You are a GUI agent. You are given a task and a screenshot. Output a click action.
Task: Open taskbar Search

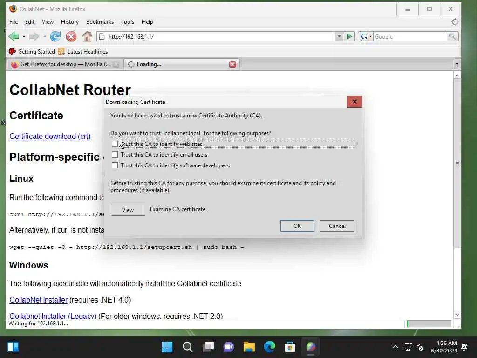point(187,347)
